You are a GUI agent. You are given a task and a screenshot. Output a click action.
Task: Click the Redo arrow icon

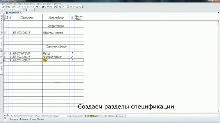click(40, 7)
